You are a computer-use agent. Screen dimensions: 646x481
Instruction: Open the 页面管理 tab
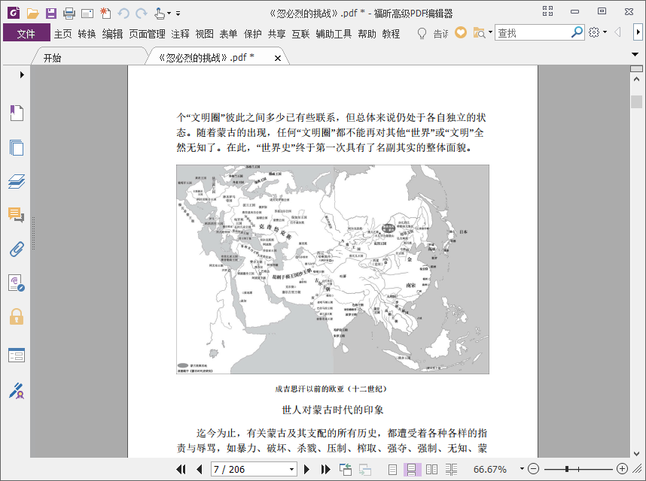(x=147, y=34)
